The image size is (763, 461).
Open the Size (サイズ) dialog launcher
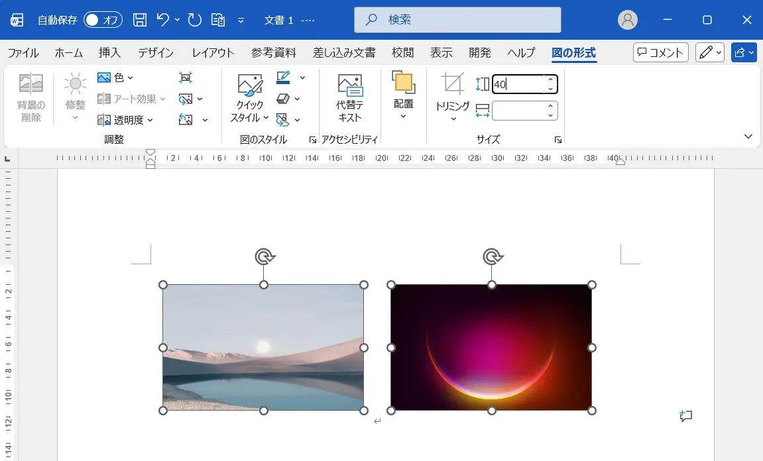pyautogui.click(x=558, y=140)
